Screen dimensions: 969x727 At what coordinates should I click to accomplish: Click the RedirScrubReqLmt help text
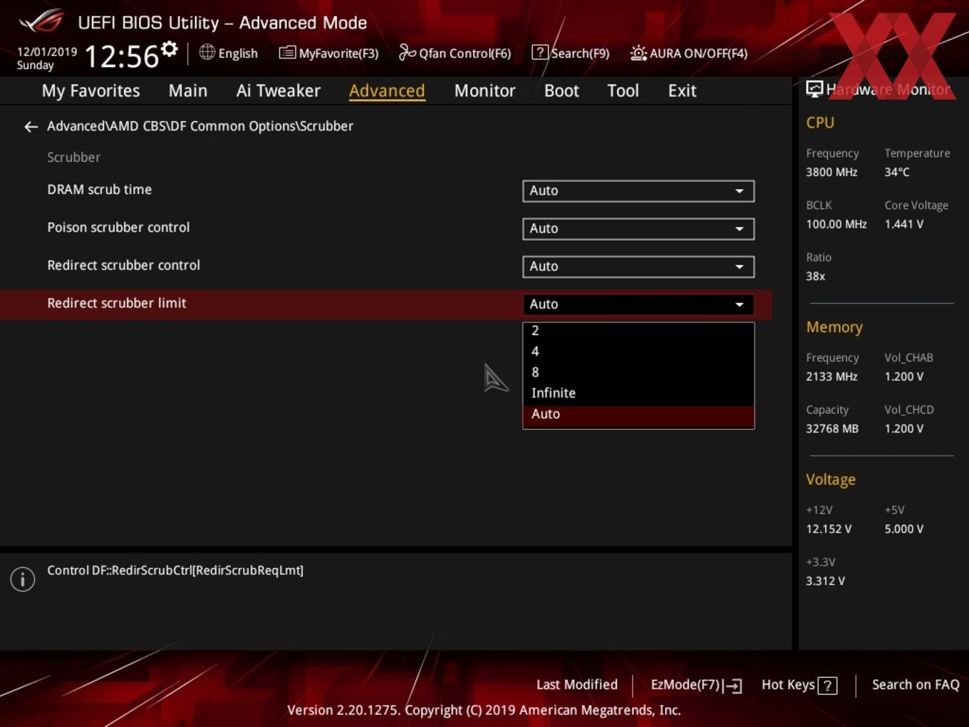coord(175,570)
